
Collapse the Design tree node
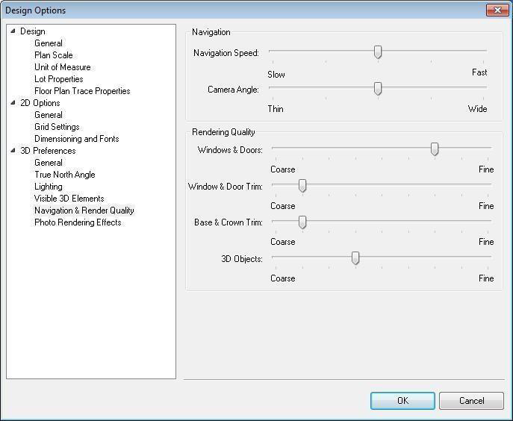coord(13,31)
